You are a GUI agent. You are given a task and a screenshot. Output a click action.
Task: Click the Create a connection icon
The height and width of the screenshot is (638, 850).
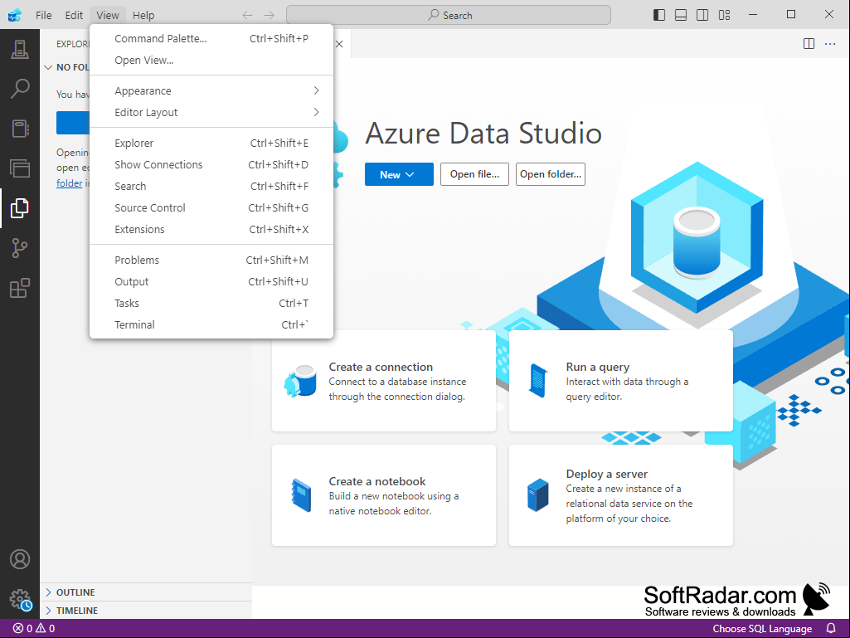(x=300, y=381)
